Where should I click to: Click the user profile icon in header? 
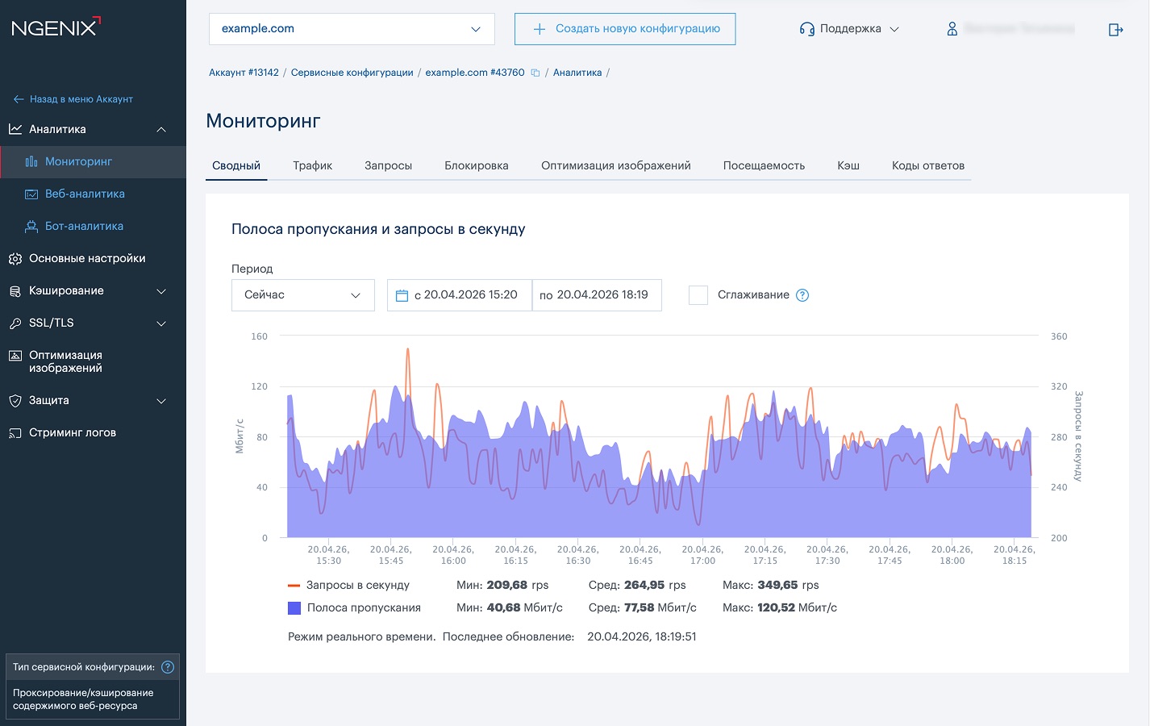(952, 29)
